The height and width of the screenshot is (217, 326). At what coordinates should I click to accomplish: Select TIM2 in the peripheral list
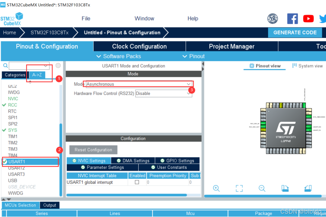13,143
